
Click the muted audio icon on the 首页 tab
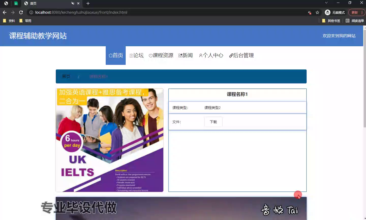pos(73,3)
